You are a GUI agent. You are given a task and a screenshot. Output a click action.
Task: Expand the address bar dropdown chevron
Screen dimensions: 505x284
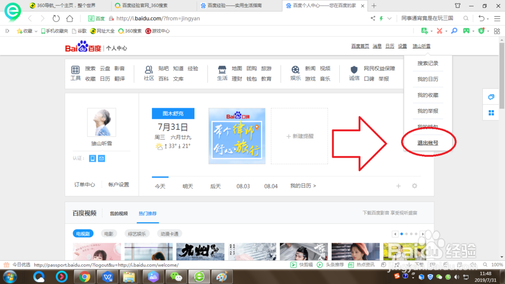(x=389, y=18)
